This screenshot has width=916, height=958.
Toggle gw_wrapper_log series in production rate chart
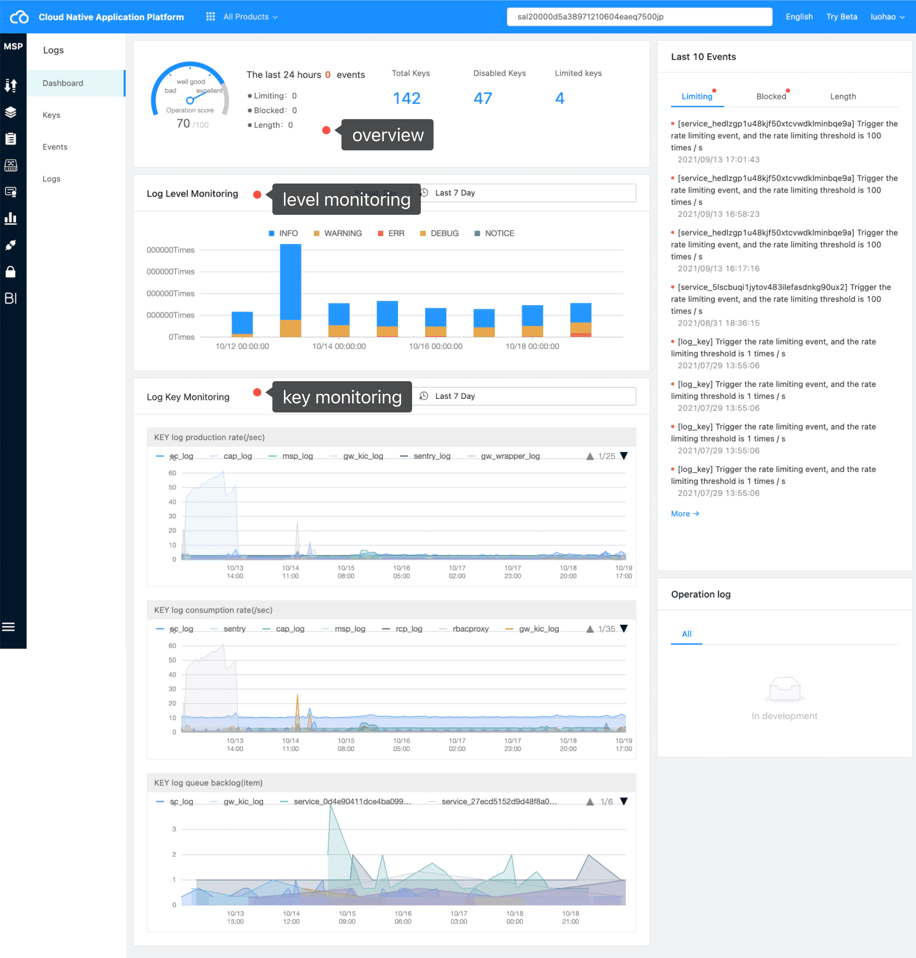503,456
